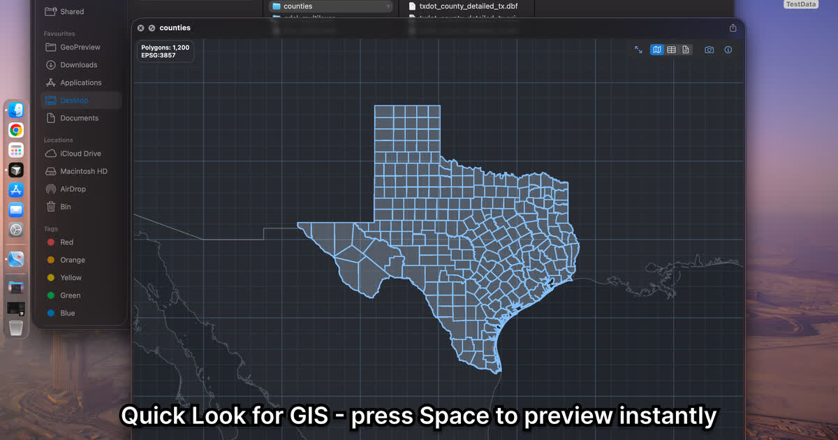This screenshot has width=838, height=440.
Task: Open the black cube app in Dock
Action: (16, 170)
